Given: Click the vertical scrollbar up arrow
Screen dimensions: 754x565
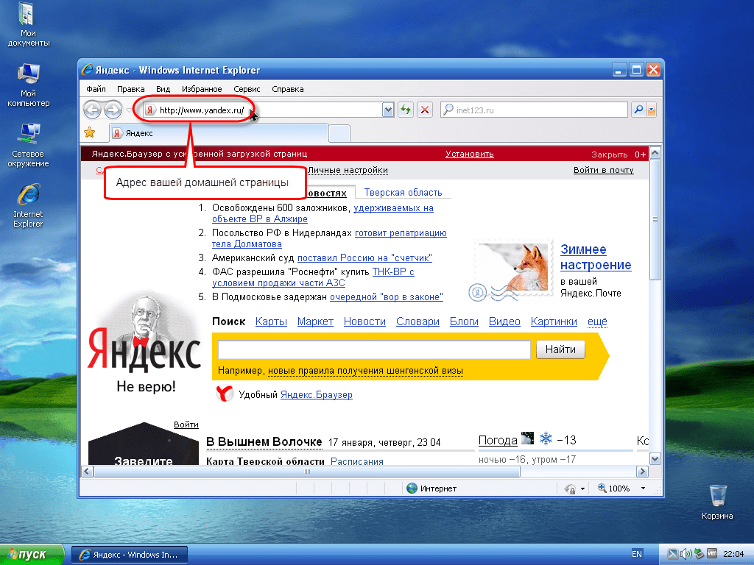Looking at the screenshot, I should pyautogui.click(x=655, y=153).
